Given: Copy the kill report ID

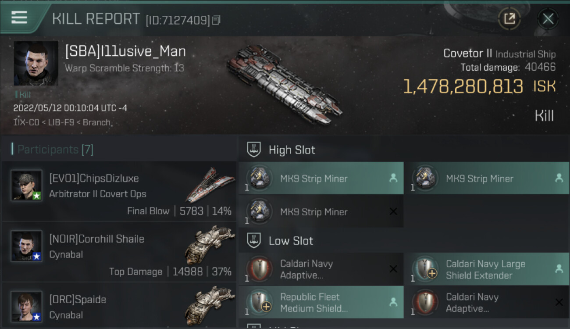Looking at the screenshot, I should [216, 20].
